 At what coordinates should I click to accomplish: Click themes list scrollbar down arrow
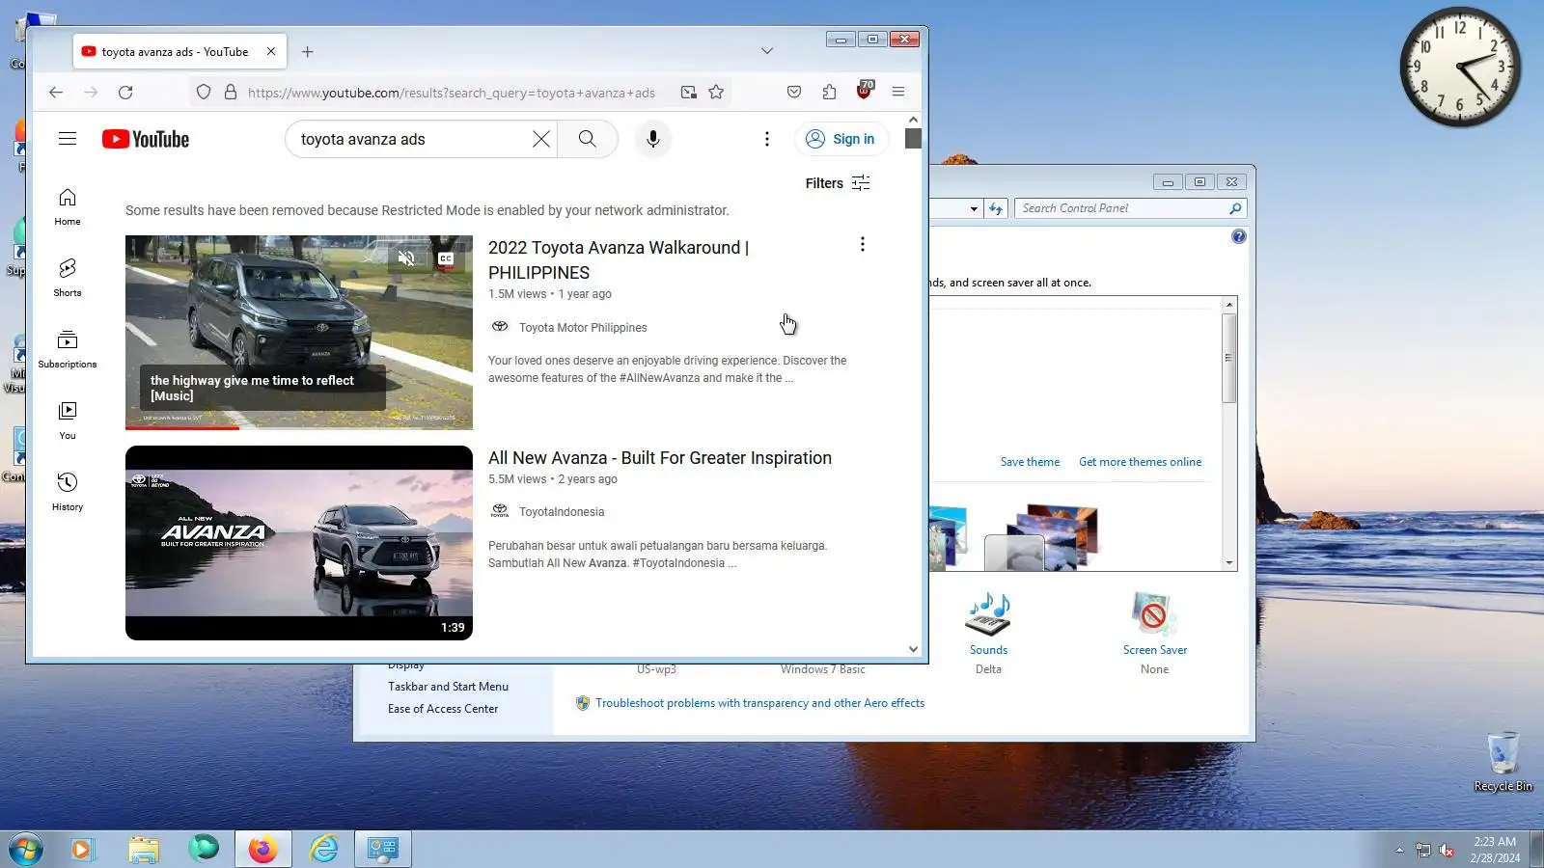coord(1229,562)
